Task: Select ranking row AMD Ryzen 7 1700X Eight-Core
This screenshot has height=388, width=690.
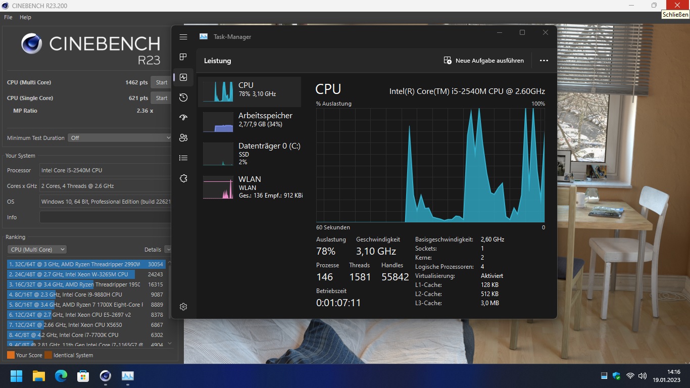Action: [86, 305]
